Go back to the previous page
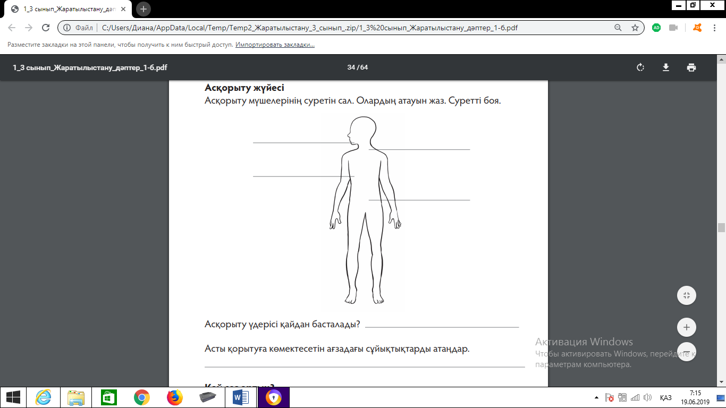Screen dimensions: 726x408 point(12,28)
